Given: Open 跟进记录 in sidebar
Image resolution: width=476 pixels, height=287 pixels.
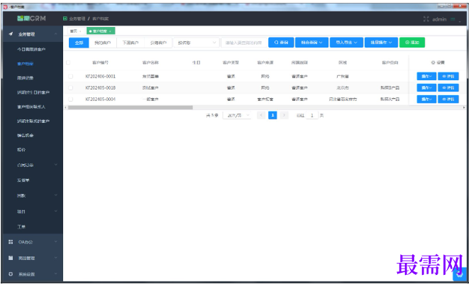Looking at the screenshot, I should pos(26,78).
